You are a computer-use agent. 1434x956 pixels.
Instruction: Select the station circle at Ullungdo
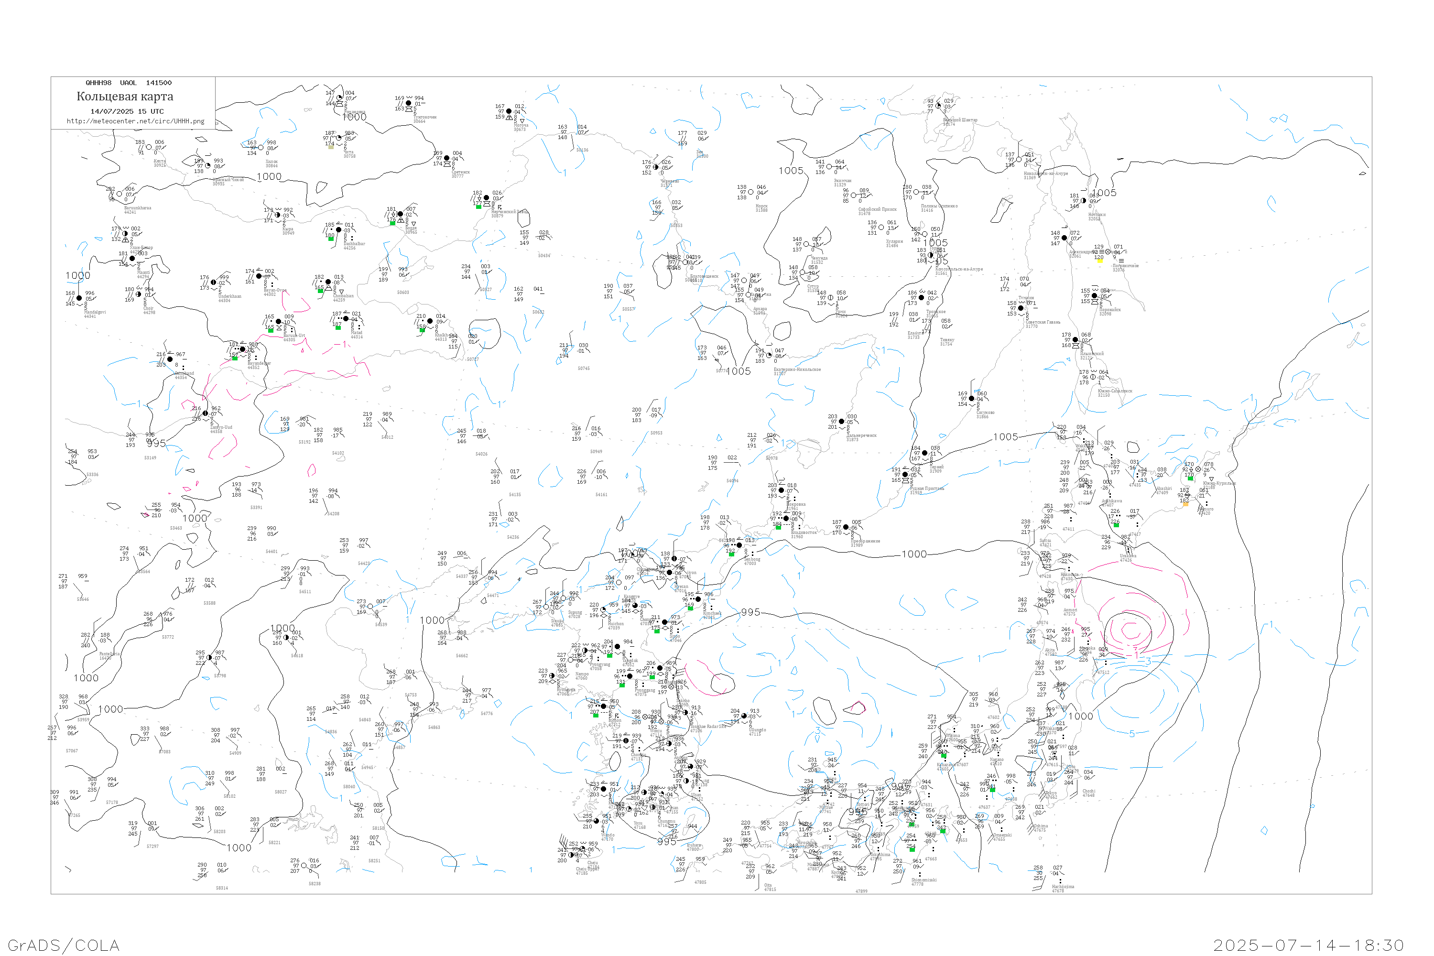(x=744, y=717)
